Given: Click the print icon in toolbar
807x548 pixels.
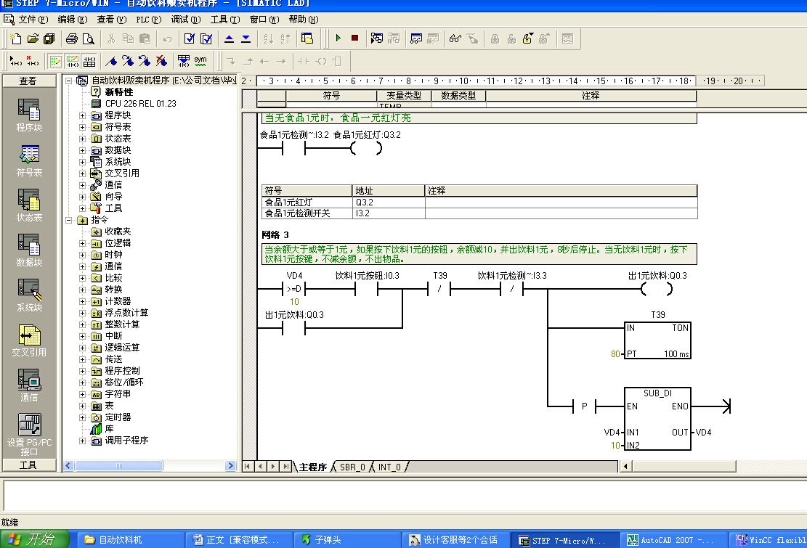Looking at the screenshot, I should [x=72, y=38].
